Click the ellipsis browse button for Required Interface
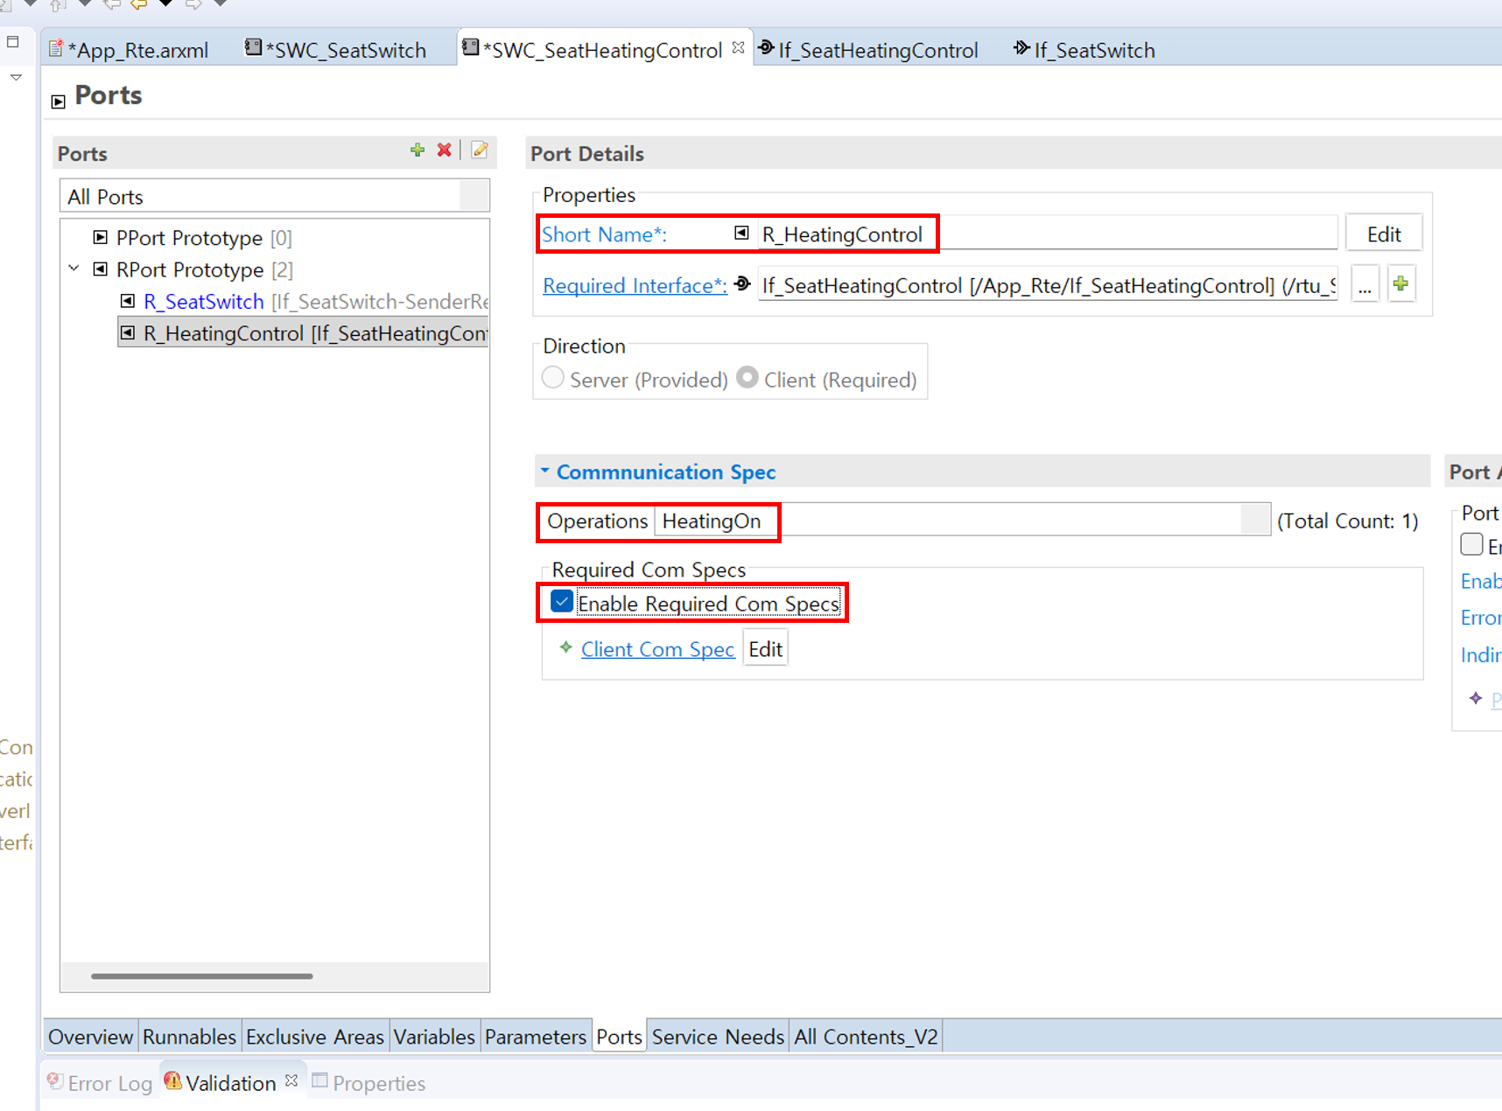This screenshot has height=1111, width=1502. point(1365,285)
